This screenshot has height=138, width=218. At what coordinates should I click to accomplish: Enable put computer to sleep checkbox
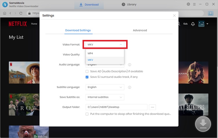pos(87,114)
